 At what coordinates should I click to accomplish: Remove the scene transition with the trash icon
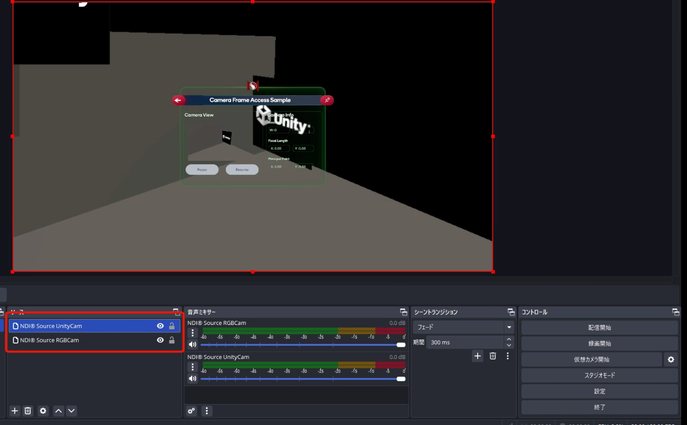coord(493,356)
